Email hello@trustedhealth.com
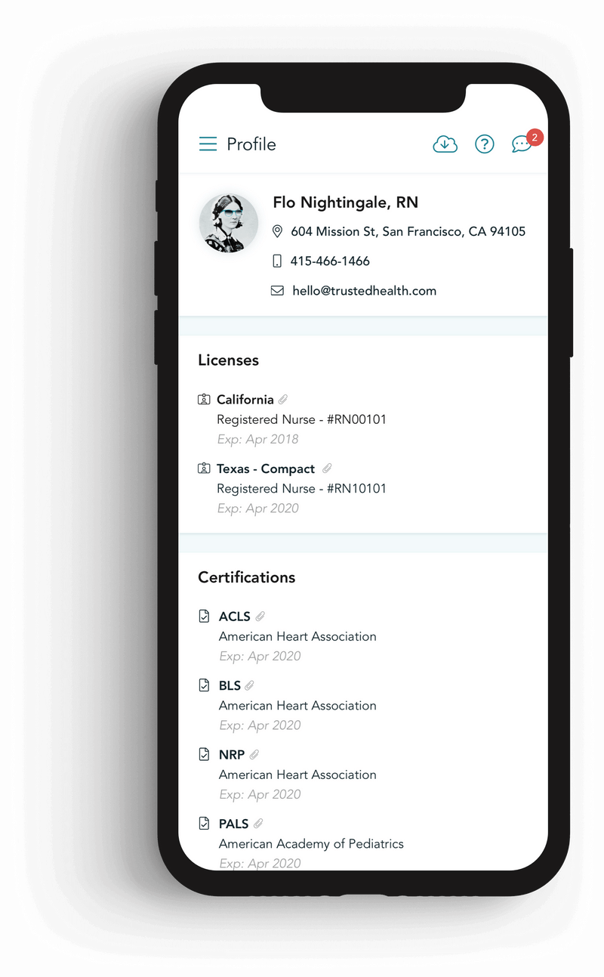The image size is (604, 977). tap(364, 291)
